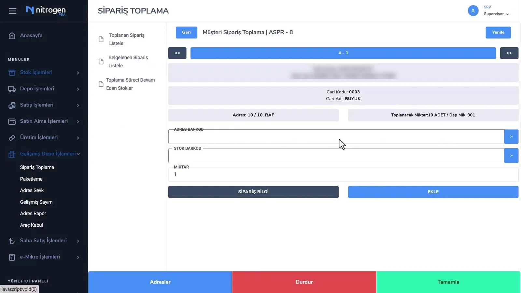521x293 pixels.
Task: Submit address barcode with arrow button
Action: tap(511, 137)
